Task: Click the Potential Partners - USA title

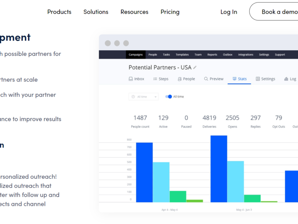Action: [x=160, y=68]
